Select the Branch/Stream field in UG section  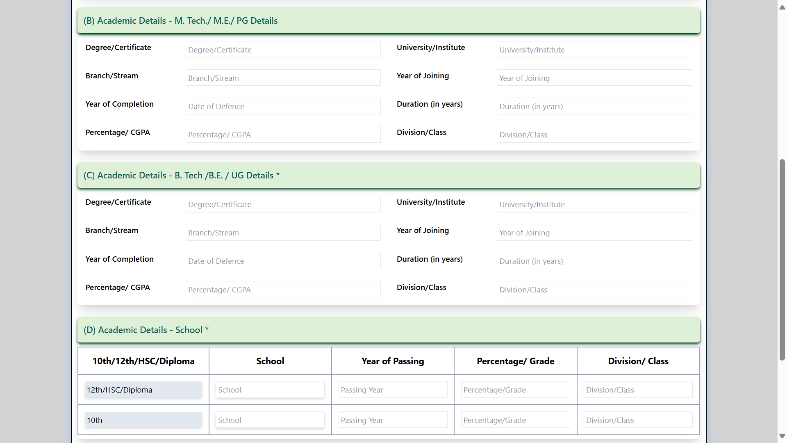[x=282, y=232]
